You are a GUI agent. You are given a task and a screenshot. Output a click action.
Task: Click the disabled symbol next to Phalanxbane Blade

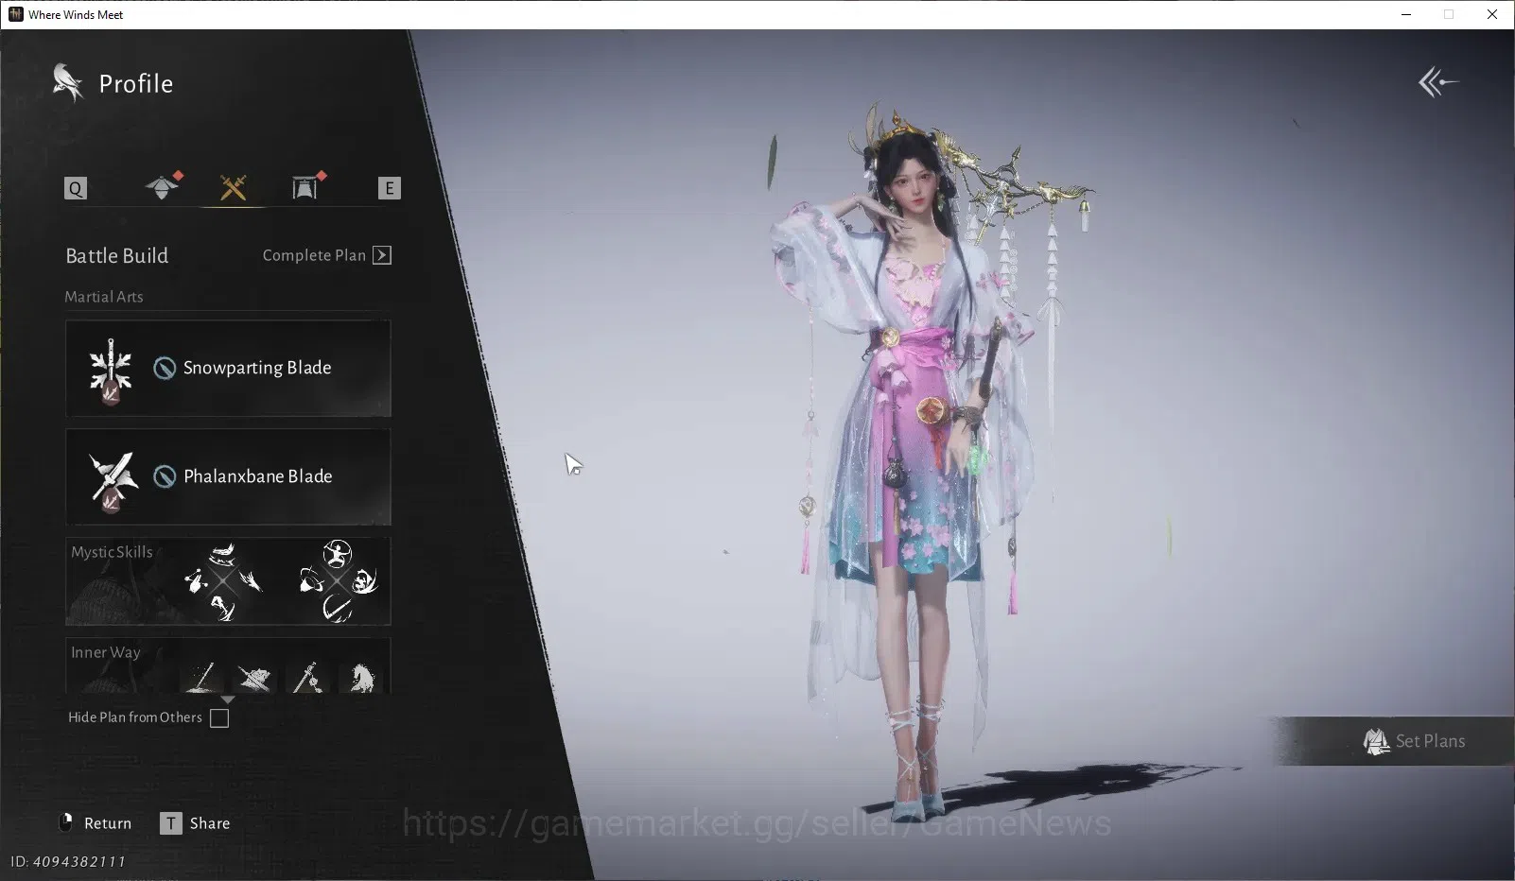(x=165, y=476)
